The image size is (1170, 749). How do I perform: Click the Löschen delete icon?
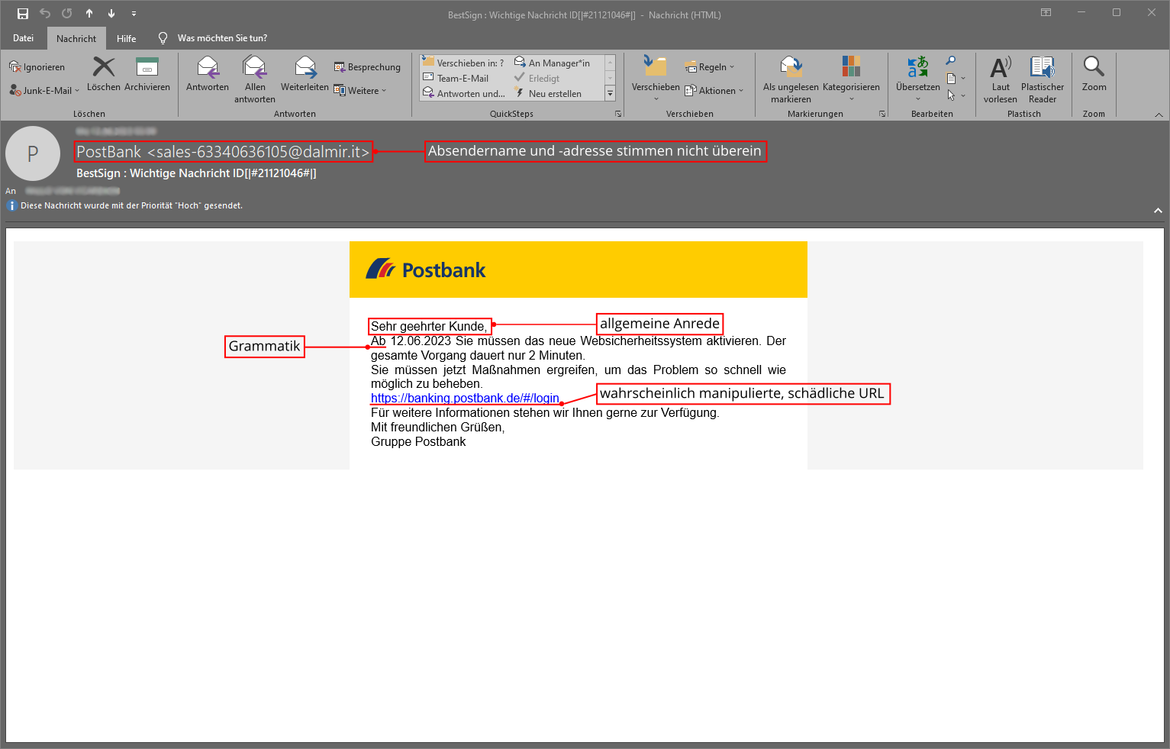[x=104, y=69]
